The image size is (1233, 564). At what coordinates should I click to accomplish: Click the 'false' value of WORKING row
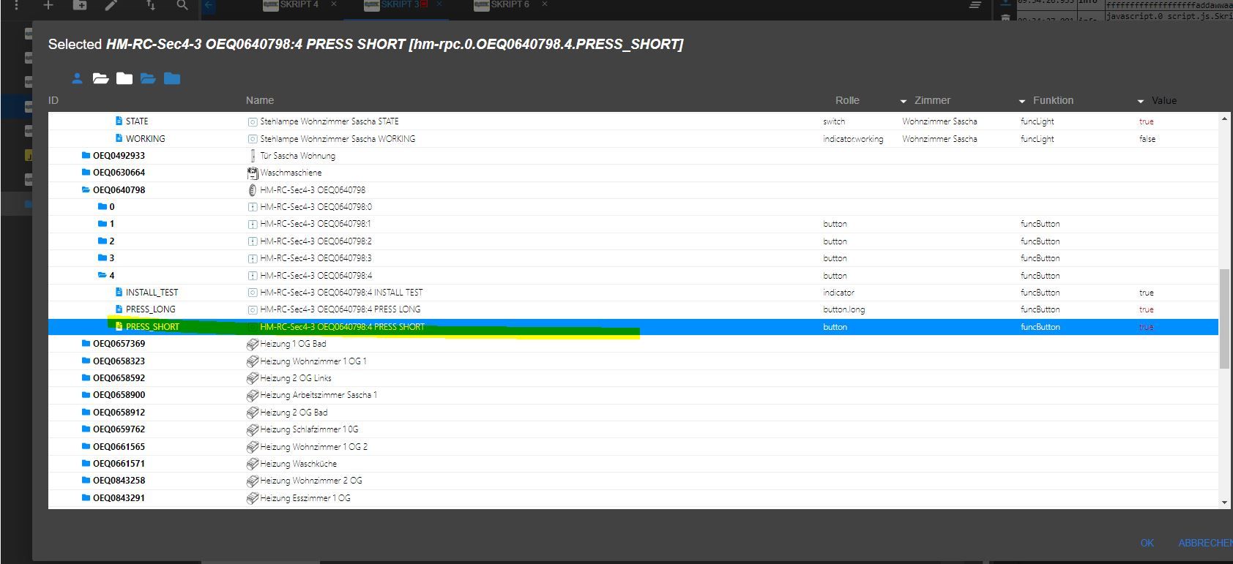(1147, 139)
